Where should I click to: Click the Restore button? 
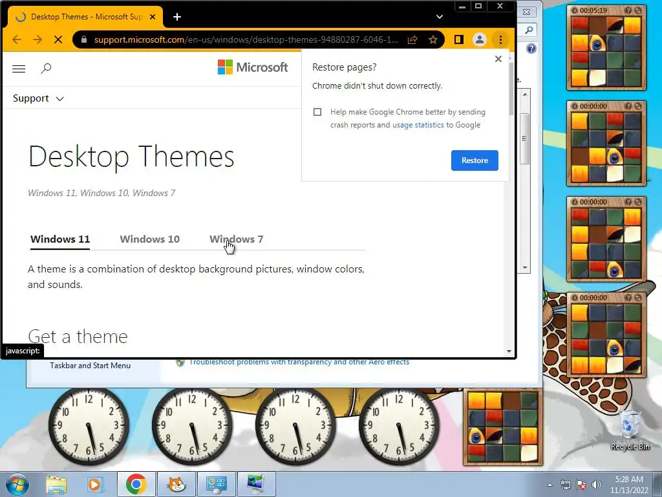(x=475, y=160)
